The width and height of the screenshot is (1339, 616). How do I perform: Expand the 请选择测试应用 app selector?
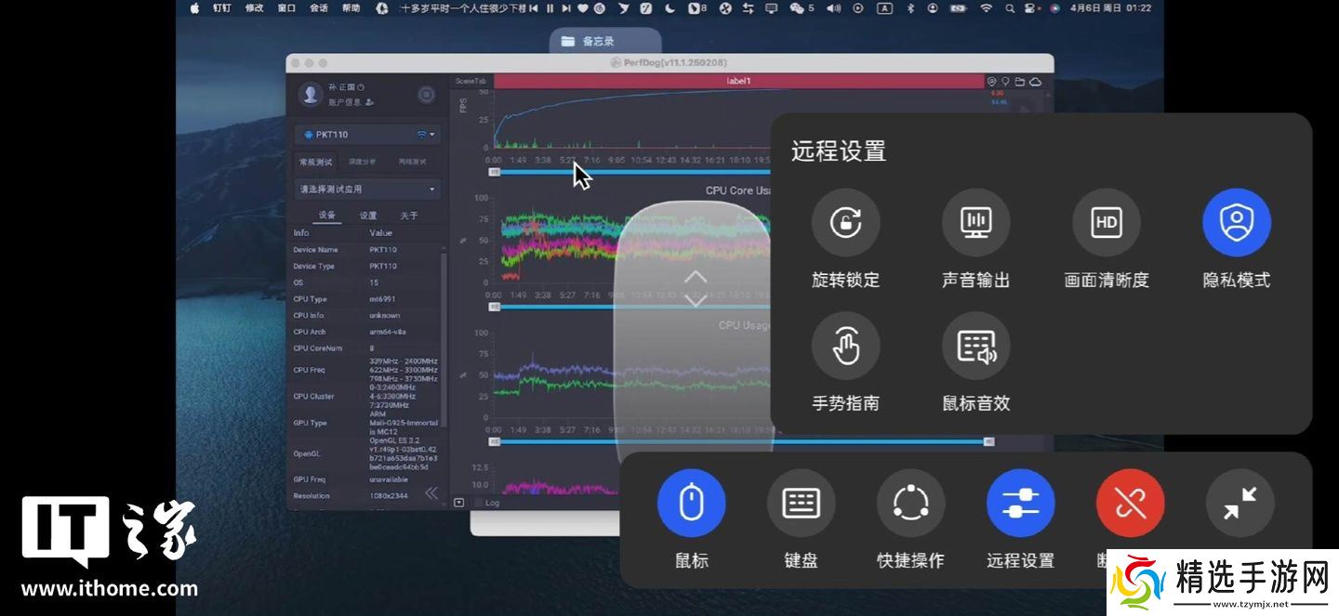click(367, 190)
